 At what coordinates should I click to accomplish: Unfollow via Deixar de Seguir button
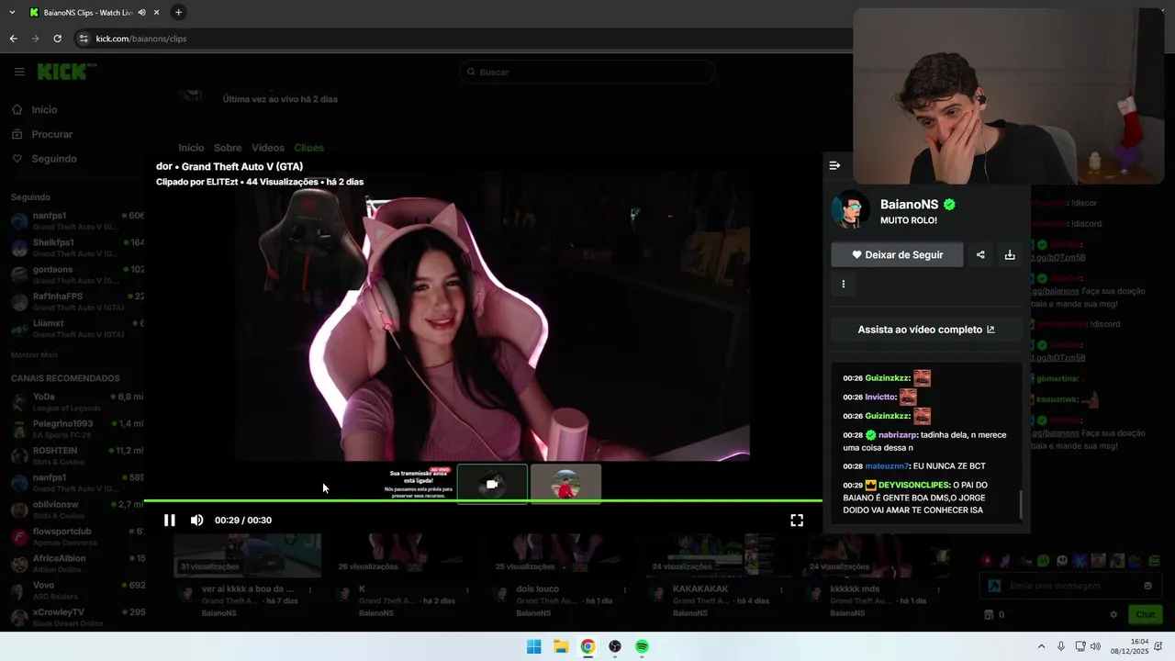coord(897,254)
